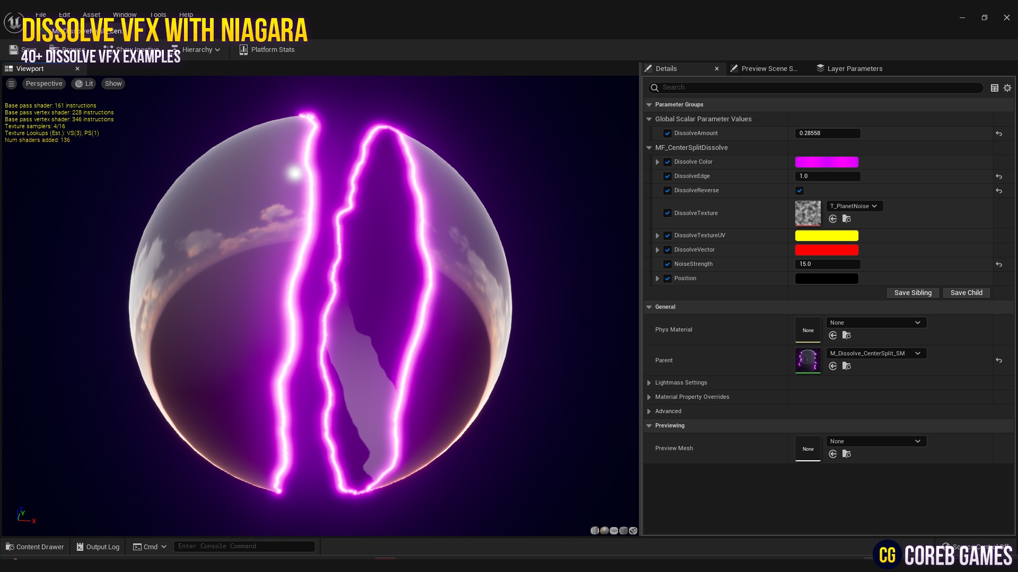Switch preview mesh to plane shape
This screenshot has height=572, width=1018.
(614, 531)
